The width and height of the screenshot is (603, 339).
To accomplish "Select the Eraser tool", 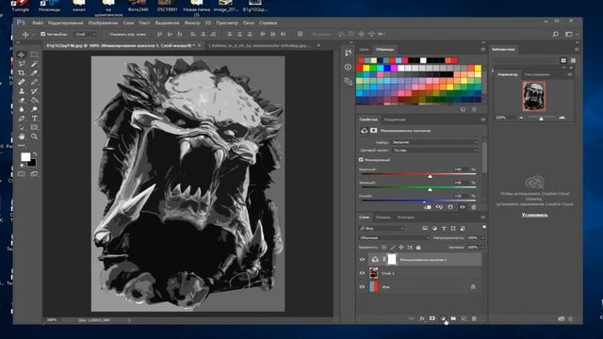I will click(22, 101).
